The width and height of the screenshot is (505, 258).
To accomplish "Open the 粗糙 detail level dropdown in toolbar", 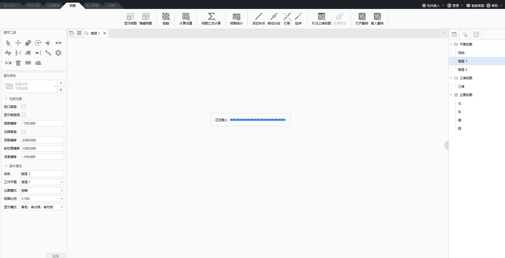I will tap(166, 19).
